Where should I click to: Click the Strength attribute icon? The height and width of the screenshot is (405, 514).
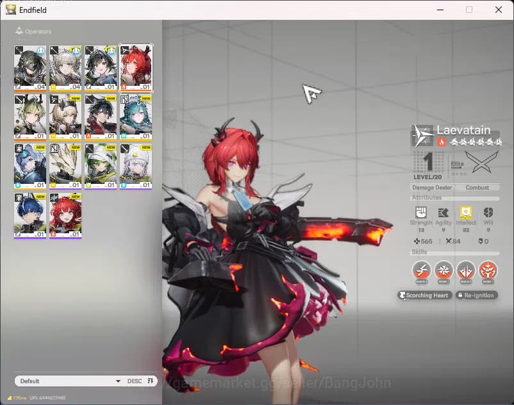pyautogui.click(x=420, y=212)
